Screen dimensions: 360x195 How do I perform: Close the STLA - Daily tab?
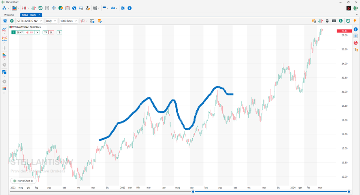pyautogui.click(x=39, y=15)
